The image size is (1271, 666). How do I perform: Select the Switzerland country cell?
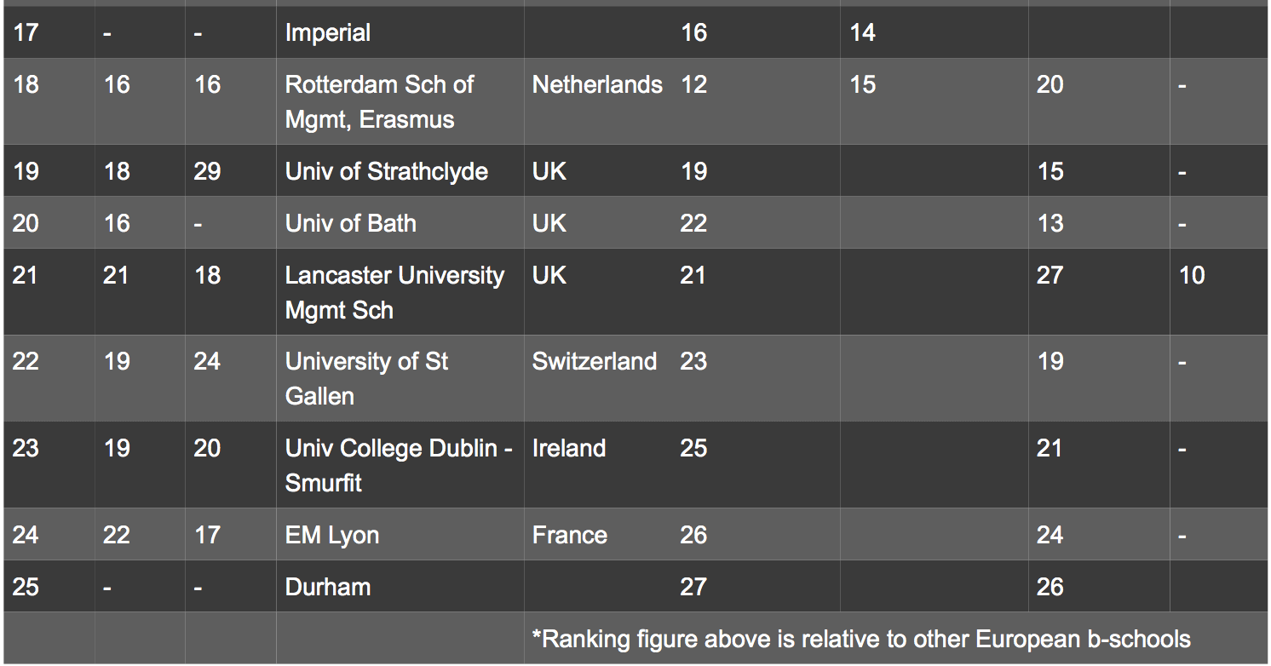[x=595, y=361]
